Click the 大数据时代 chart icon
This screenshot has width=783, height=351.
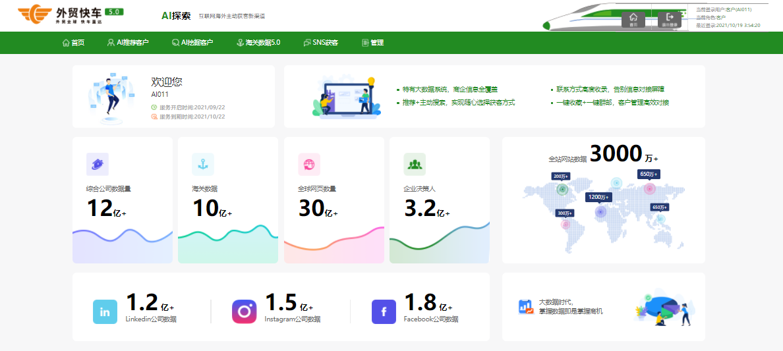[x=526, y=306]
